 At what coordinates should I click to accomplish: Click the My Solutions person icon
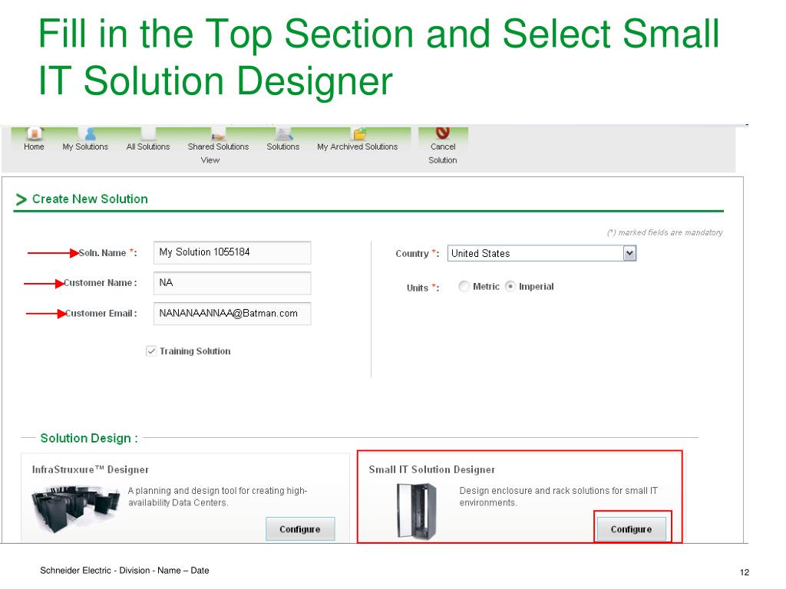(x=91, y=133)
